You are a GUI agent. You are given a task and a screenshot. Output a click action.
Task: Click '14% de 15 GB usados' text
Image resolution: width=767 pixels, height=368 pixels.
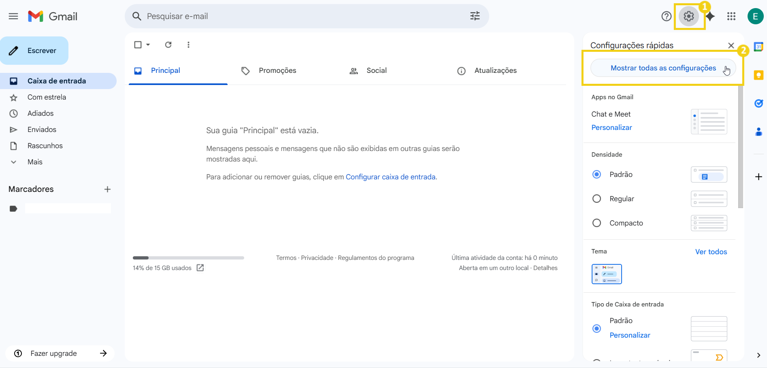click(x=162, y=268)
